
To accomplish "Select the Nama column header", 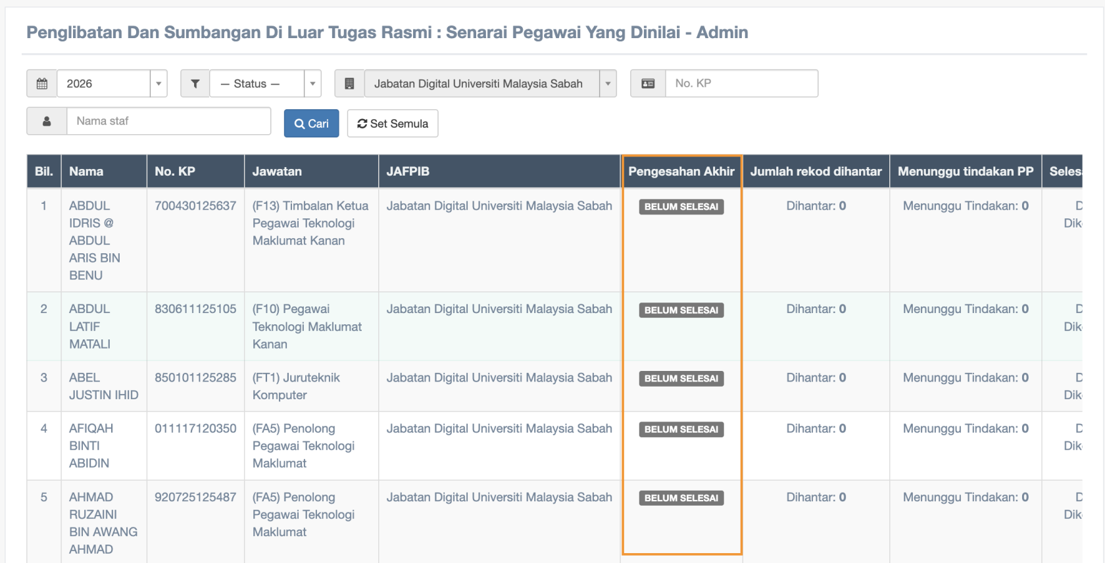I will [86, 172].
